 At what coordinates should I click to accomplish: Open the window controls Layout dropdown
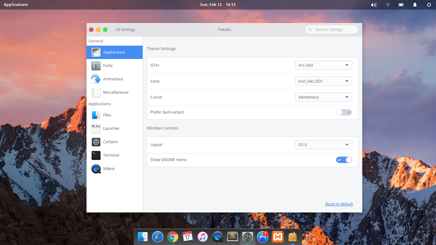tap(324, 145)
